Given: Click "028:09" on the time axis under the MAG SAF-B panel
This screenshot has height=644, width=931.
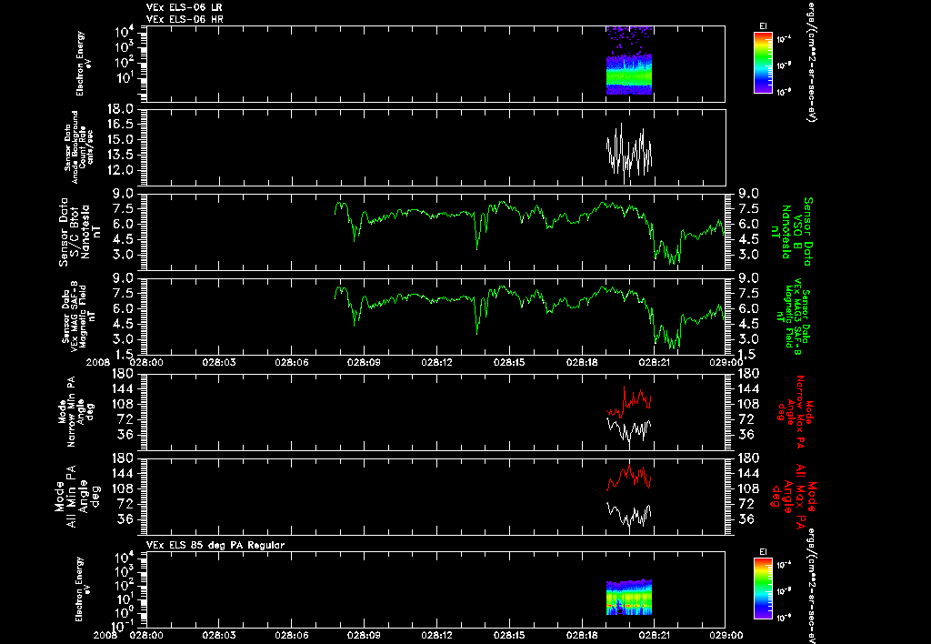Looking at the screenshot, I should click(x=365, y=362).
